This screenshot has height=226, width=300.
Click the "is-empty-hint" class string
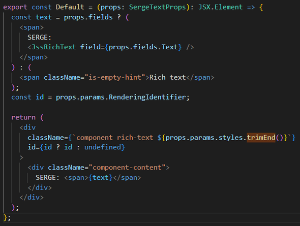point(115,77)
